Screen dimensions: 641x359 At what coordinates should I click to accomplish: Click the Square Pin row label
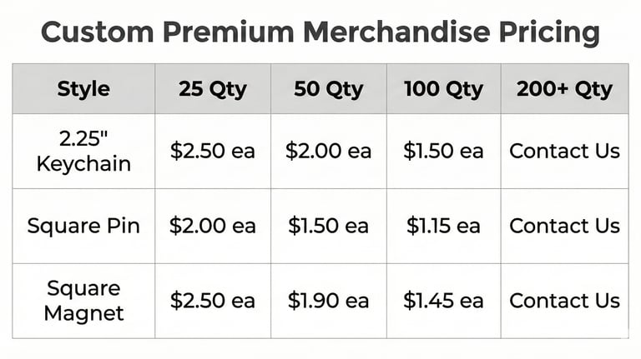pos(83,226)
